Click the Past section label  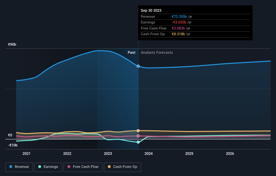(x=131, y=53)
